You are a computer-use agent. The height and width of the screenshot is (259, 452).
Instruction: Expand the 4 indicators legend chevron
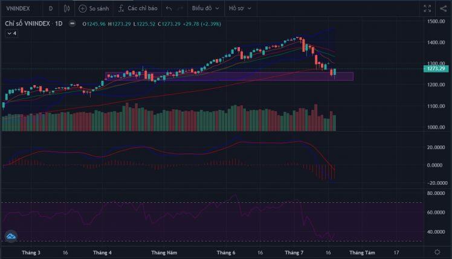coord(11,33)
